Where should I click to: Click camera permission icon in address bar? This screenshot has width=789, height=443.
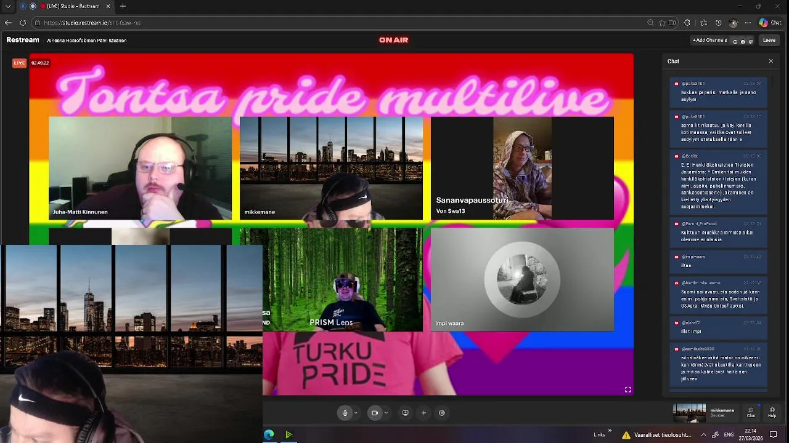pyautogui.click(x=672, y=23)
